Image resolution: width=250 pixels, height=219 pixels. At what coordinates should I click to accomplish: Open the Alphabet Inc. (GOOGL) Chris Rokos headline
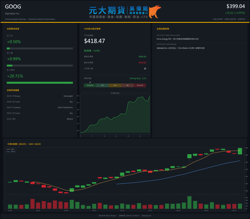click(180, 48)
